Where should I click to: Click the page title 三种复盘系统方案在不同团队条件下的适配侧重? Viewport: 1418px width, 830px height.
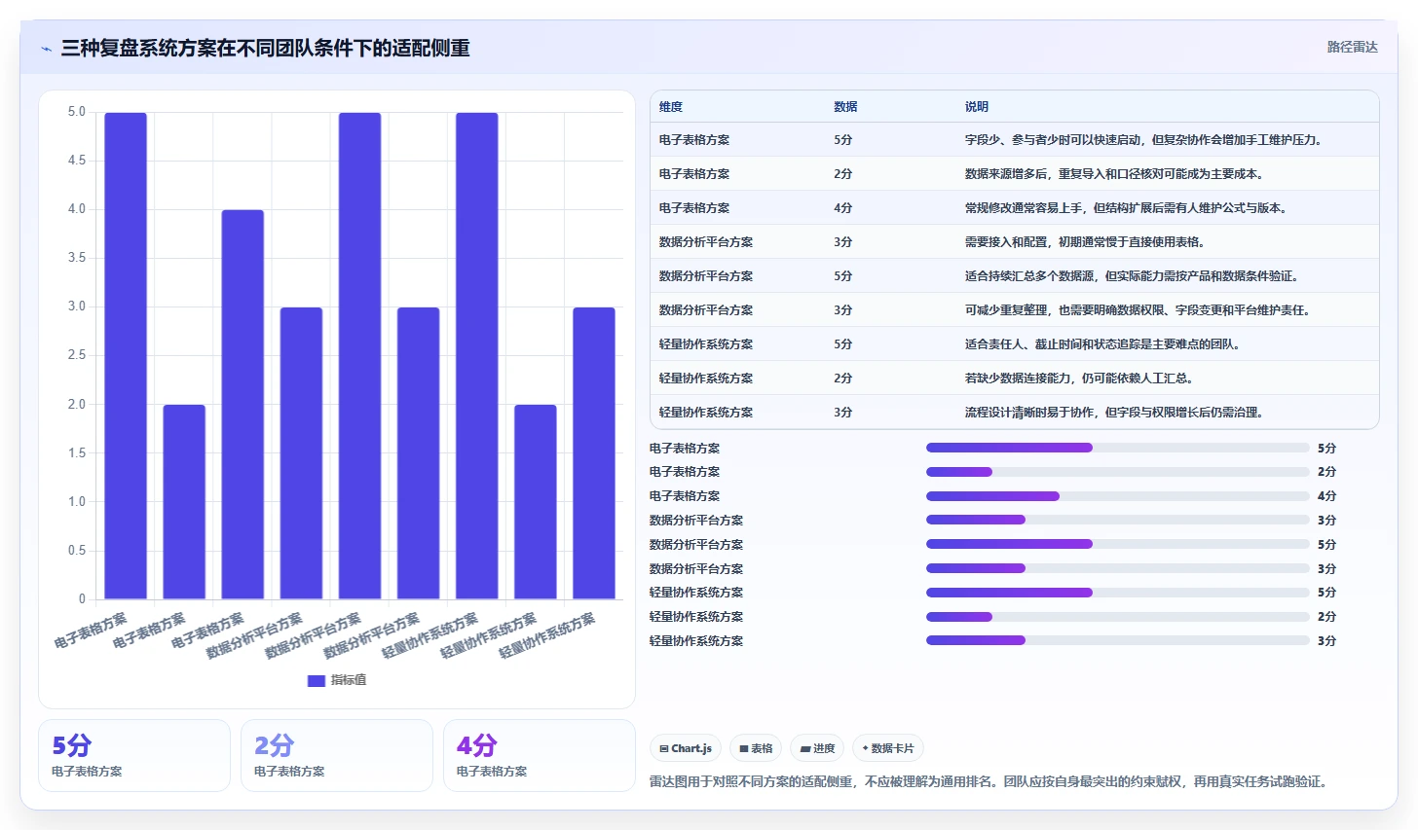265,48
